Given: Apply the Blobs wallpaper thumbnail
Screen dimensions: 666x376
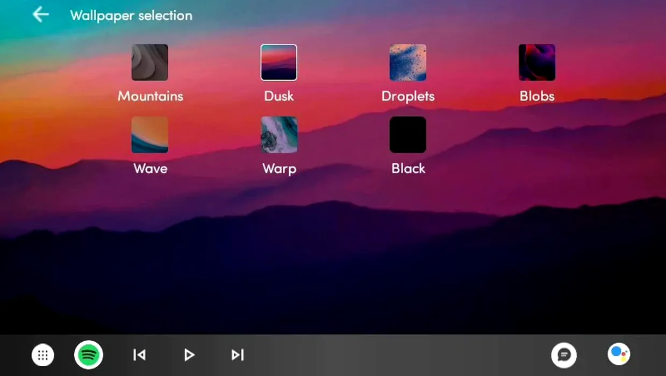Looking at the screenshot, I should (537, 62).
